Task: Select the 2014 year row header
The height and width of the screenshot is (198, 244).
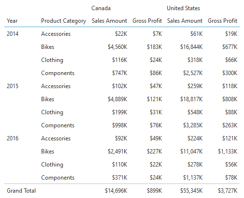Action: click(x=13, y=34)
